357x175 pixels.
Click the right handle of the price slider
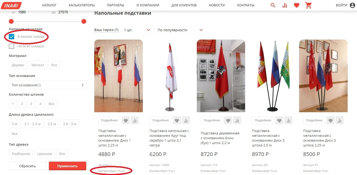(x=84, y=21)
